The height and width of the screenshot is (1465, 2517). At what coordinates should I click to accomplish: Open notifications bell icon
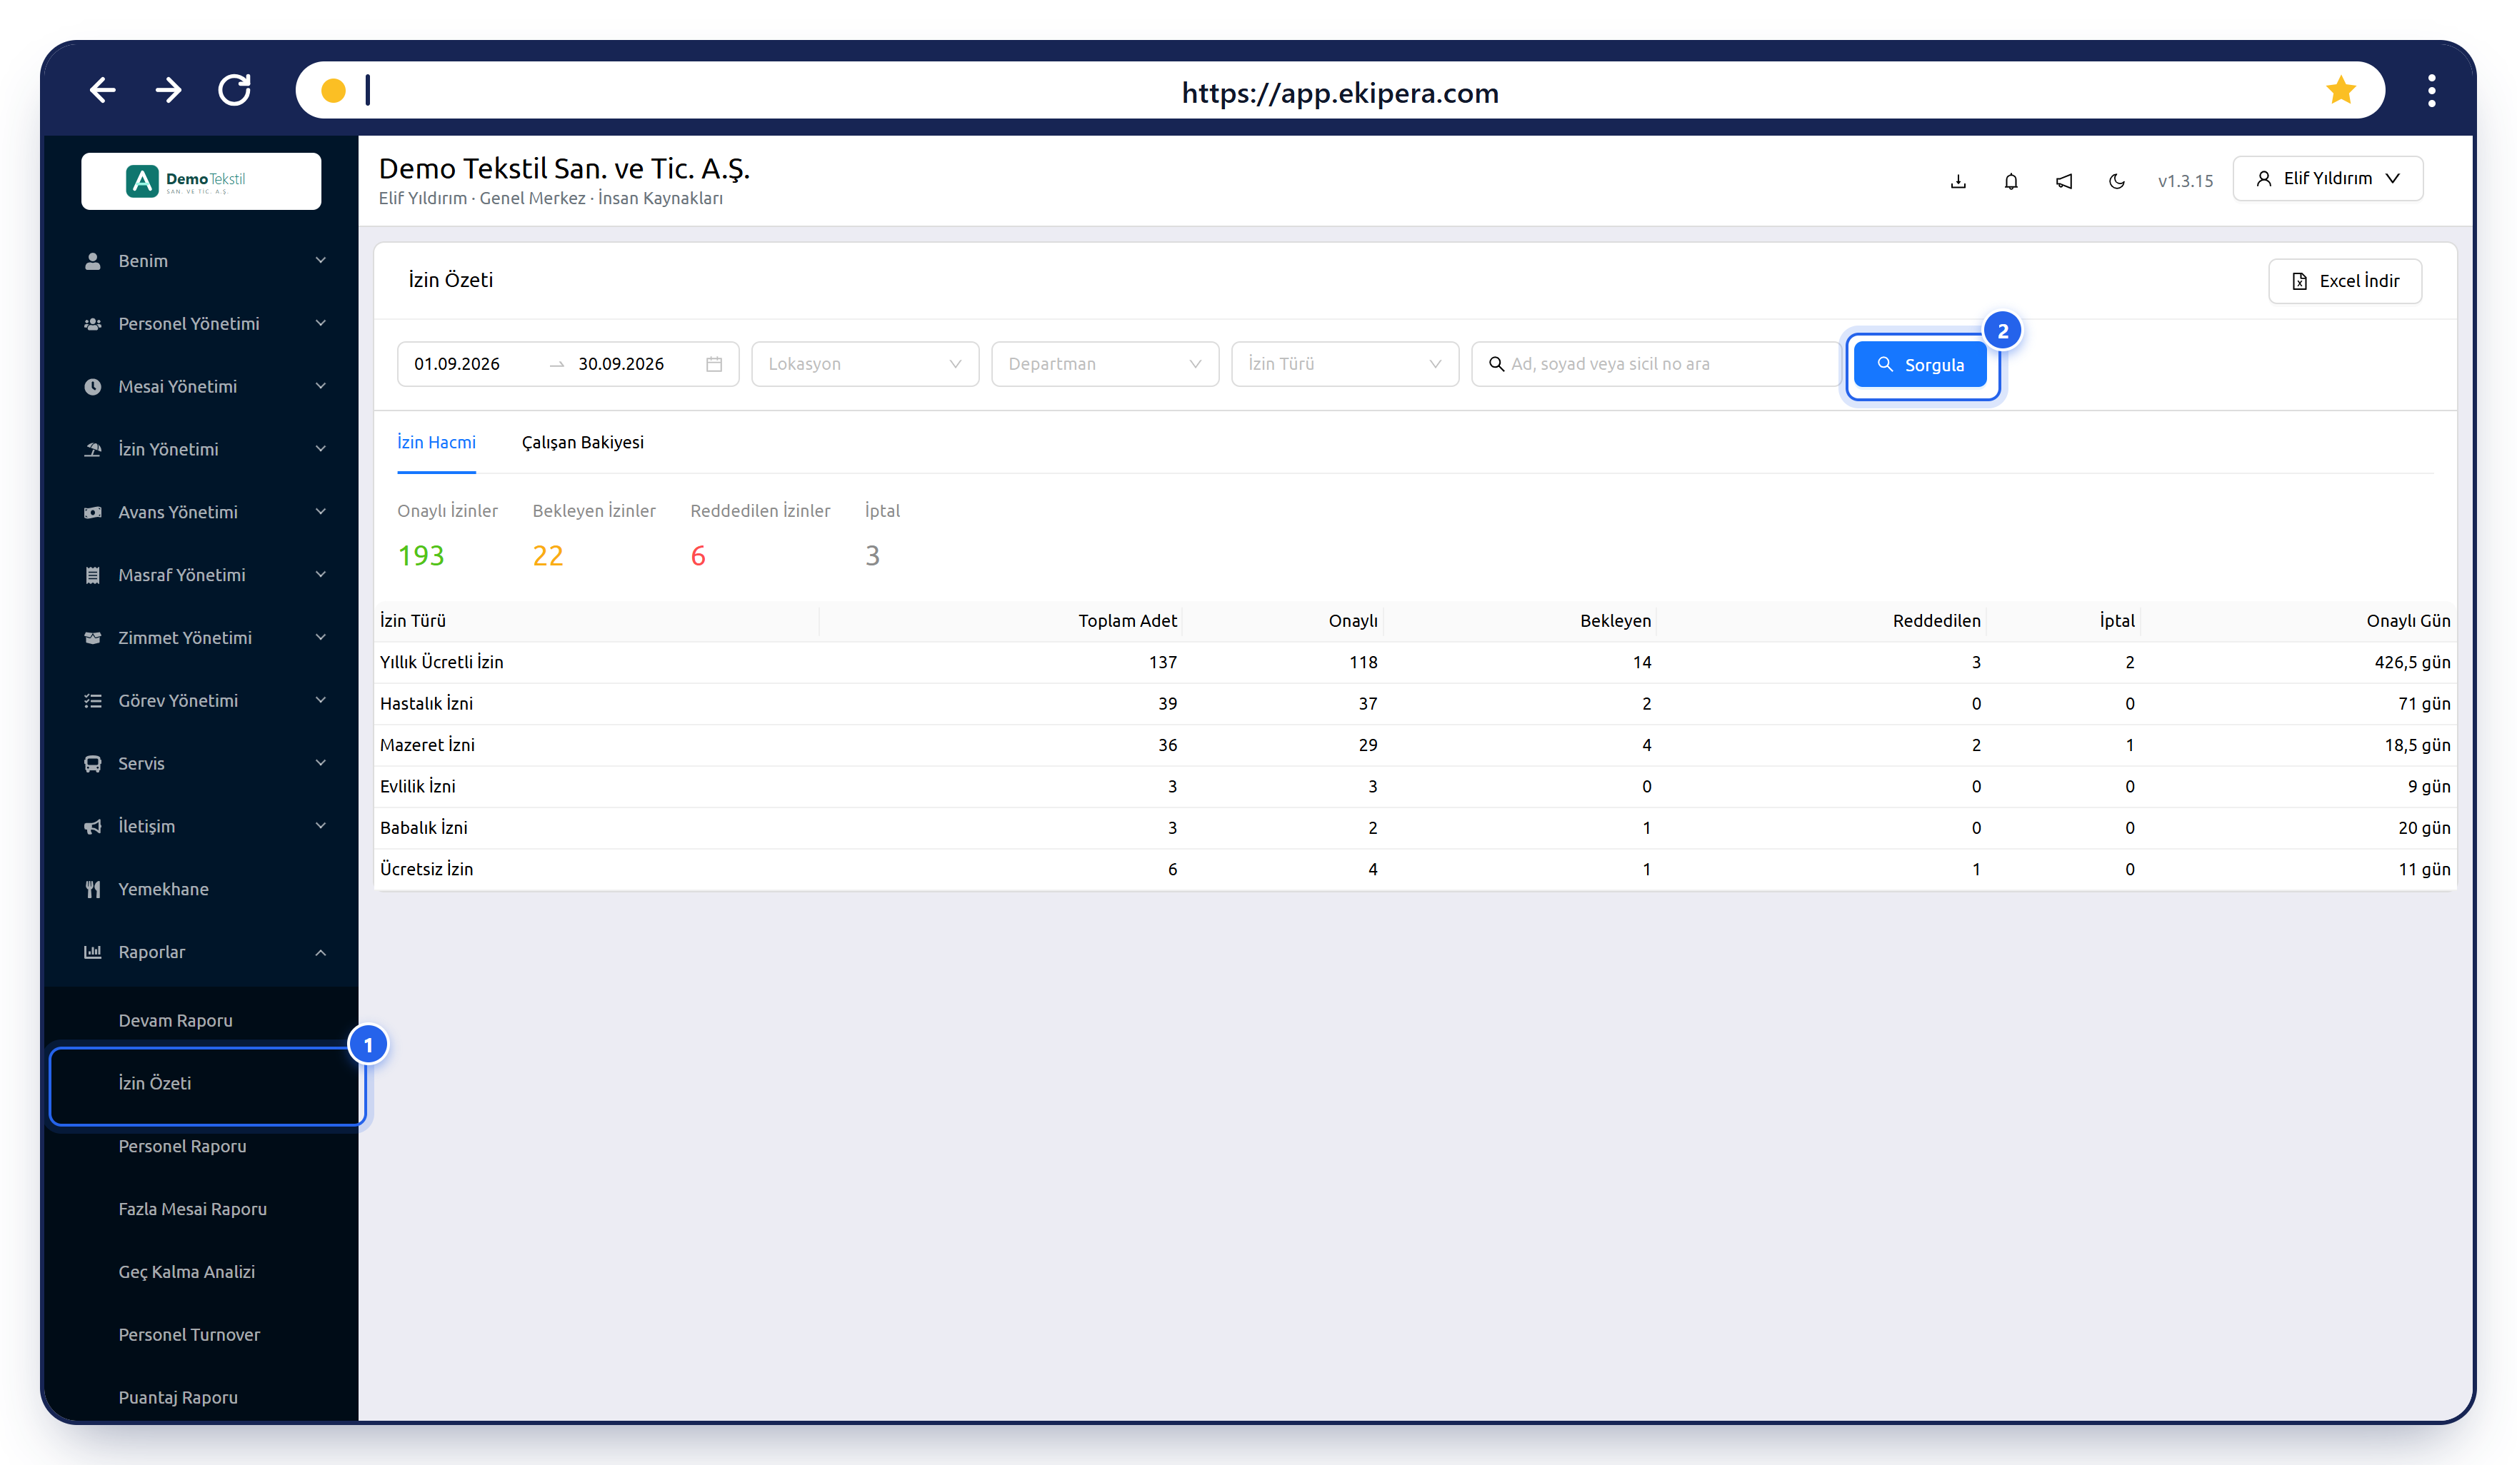[x=2011, y=181]
